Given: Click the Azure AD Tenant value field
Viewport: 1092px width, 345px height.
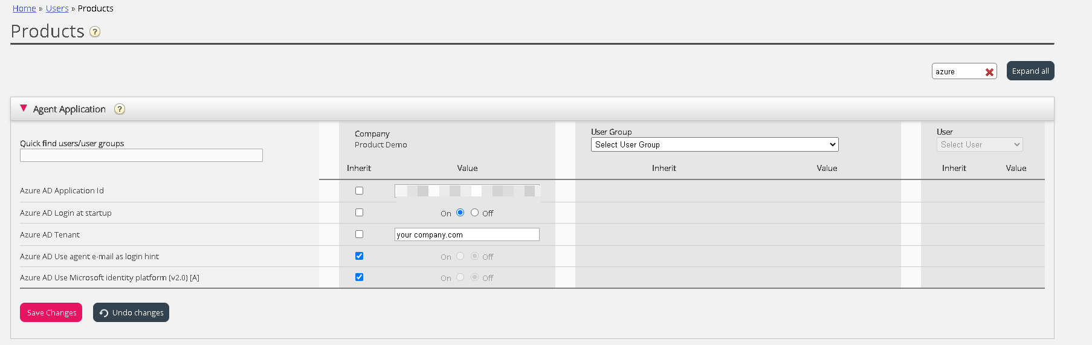Looking at the screenshot, I should 467,235.
